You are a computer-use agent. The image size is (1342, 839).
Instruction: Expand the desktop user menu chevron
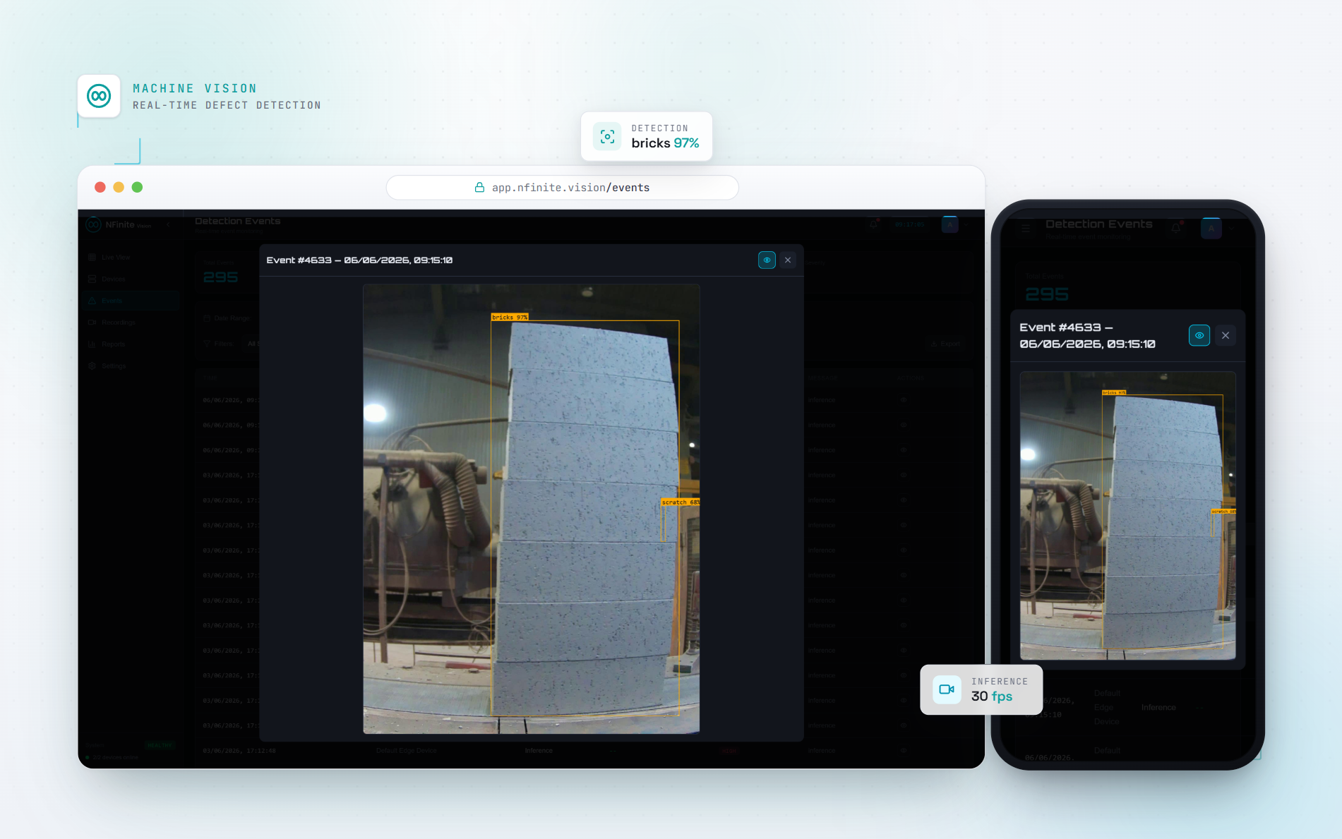click(967, 225)
